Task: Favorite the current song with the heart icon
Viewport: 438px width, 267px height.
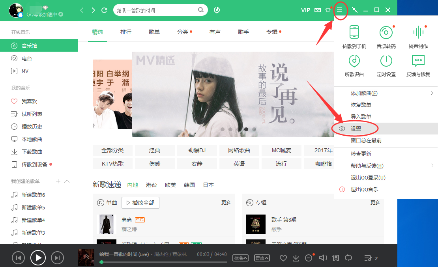Action: 283,258
